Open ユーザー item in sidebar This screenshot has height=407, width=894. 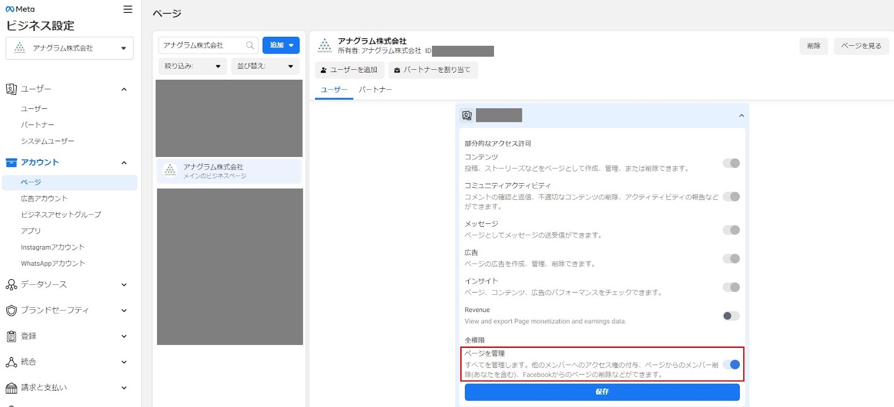click(34, 109)
